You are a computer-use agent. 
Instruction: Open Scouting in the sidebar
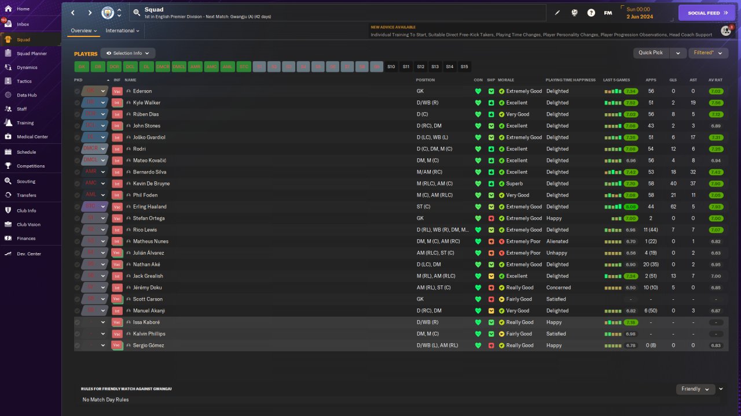coord(30,181)
